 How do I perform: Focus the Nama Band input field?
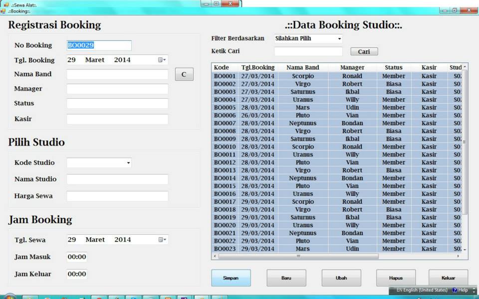[117, 74]
